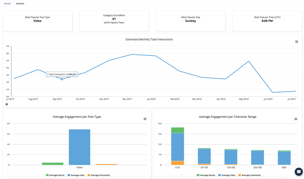
Task: Click the Category SumoRank card
Action: pos(114,21)
